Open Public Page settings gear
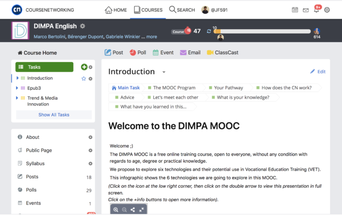Screen dimensions: 342x215 tap(90, 150)
